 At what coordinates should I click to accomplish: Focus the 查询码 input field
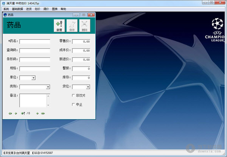pyautogui.click(x=35, y=51)
